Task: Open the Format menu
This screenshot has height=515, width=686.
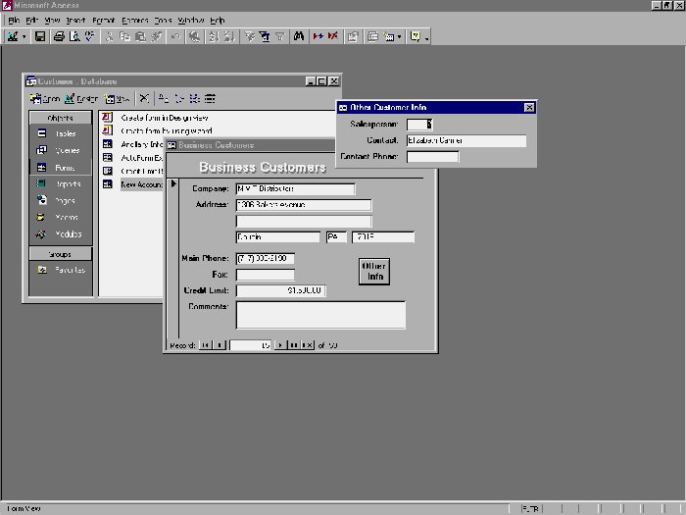Action: click(103, 20)
